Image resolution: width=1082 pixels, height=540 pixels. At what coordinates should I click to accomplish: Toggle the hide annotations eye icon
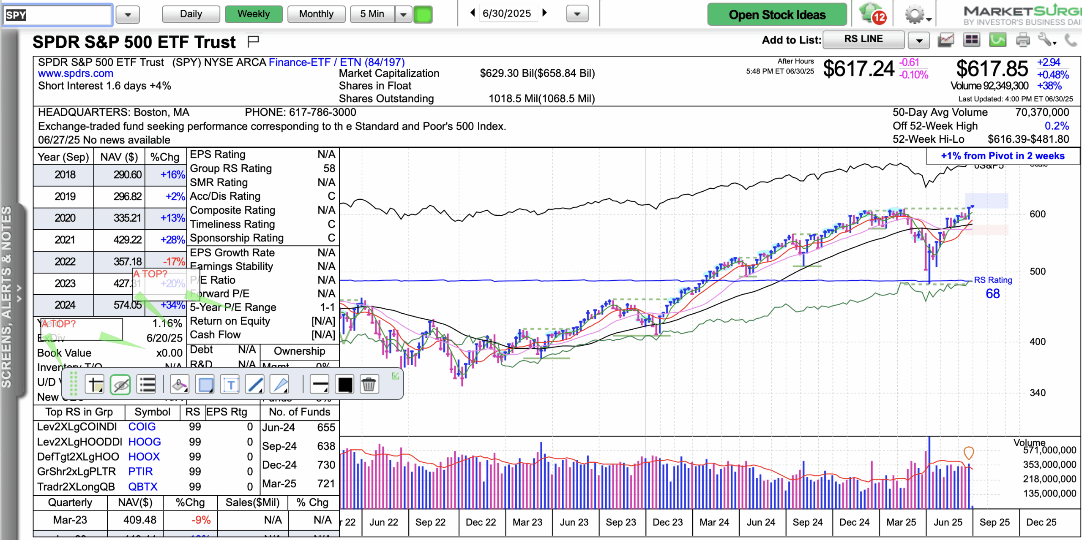pyautogui.click(x=120, y=385)
